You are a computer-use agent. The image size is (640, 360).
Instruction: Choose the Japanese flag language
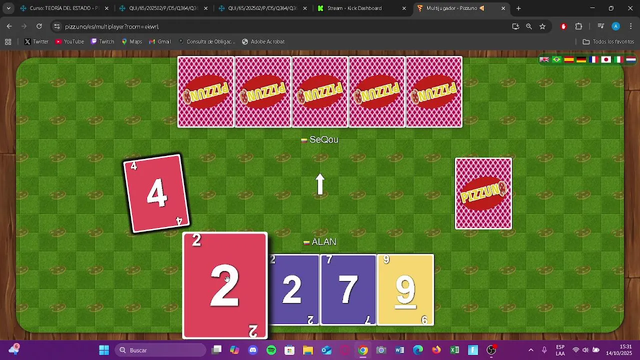tap(606, 59)
